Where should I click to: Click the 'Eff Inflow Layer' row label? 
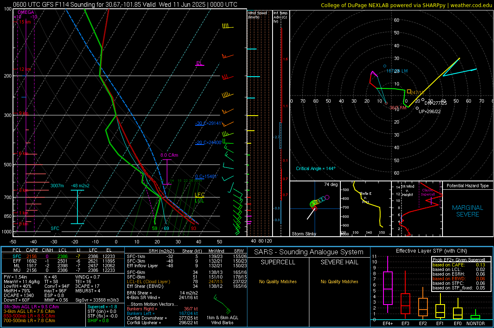pyautogui.click(x=142, y=266)
